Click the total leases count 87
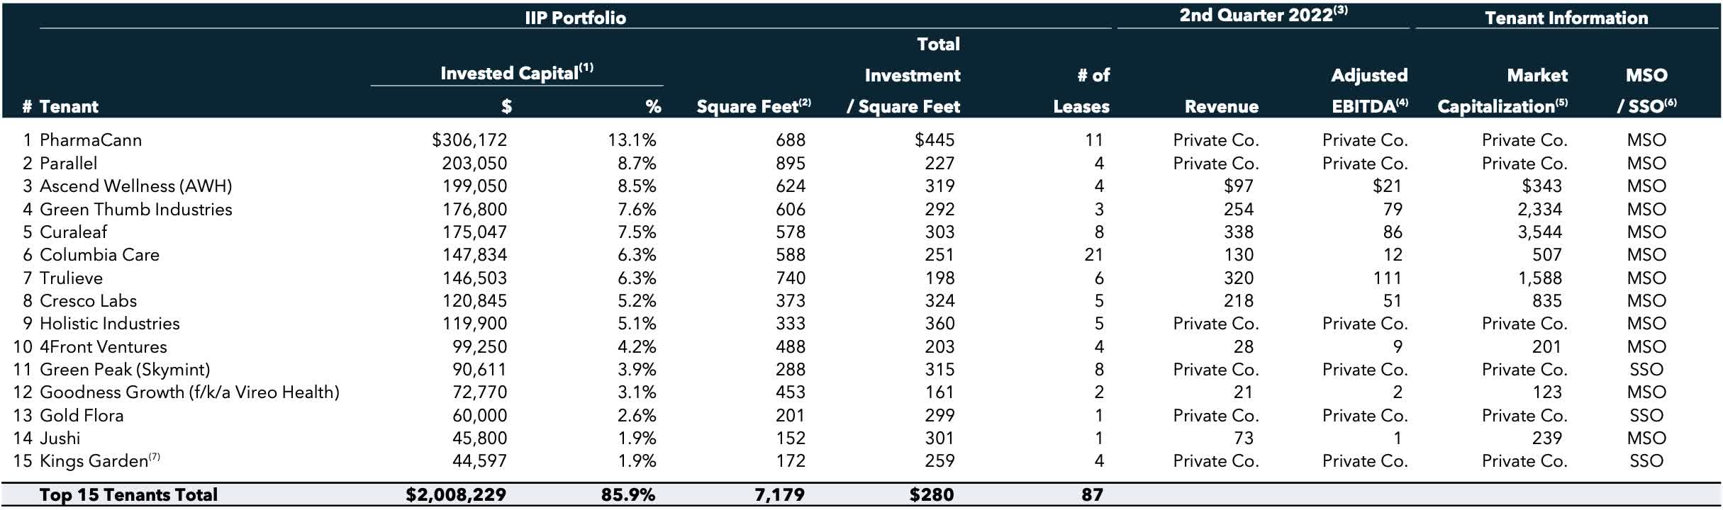Image resolution: width=1723 pixels, height=510 pixels. tap(1092, 494)
